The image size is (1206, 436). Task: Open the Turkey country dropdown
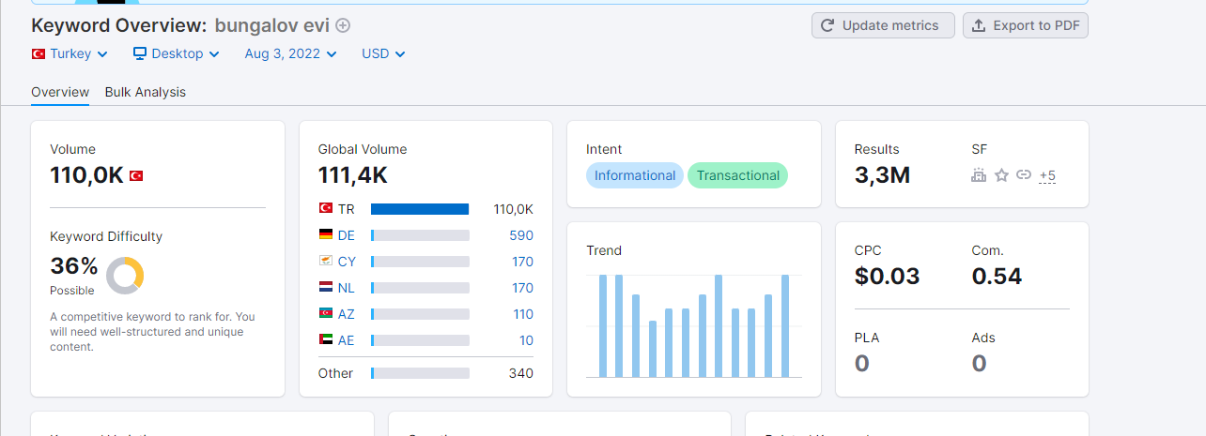point(70,53)
